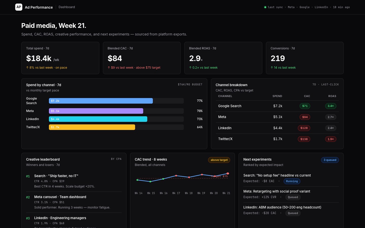Click the Running status badge
Screen dimensions: 365x228
pyautogui.click(x=292, y=181)
